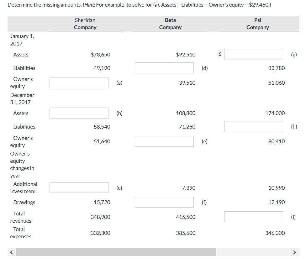Select the Psi Company column header
Viewport: 306px width, 259px height.
tap(257, 24)
